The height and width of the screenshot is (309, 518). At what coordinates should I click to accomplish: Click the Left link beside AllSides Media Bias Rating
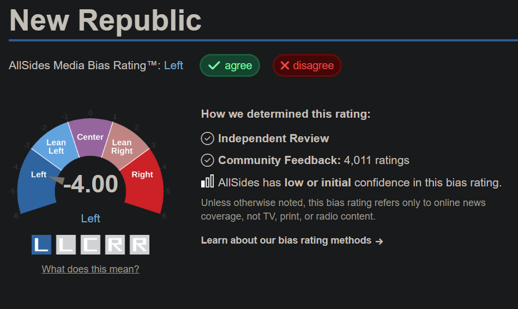pos(173,65)
